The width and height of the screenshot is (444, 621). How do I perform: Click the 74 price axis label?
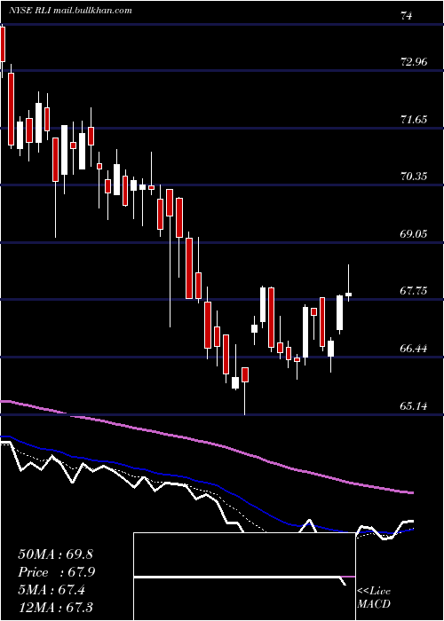click(407, 16)
